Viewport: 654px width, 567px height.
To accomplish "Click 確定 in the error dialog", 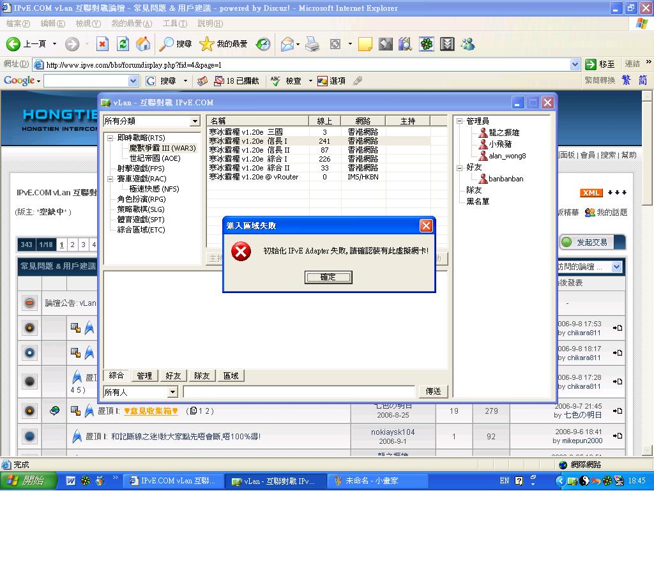I will (x=328, y=277).
